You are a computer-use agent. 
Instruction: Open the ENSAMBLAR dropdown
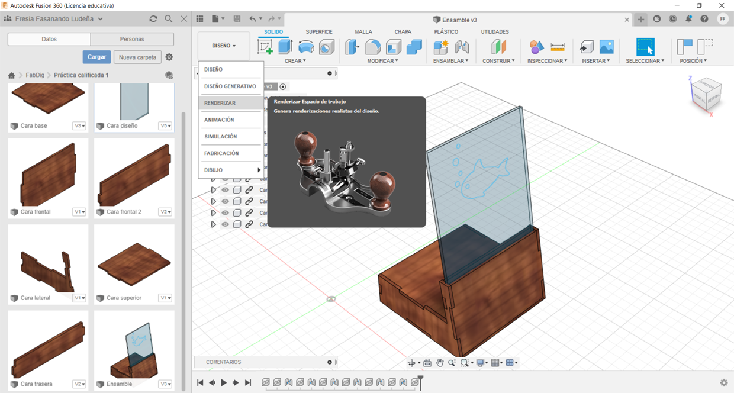tap(450, 60)
